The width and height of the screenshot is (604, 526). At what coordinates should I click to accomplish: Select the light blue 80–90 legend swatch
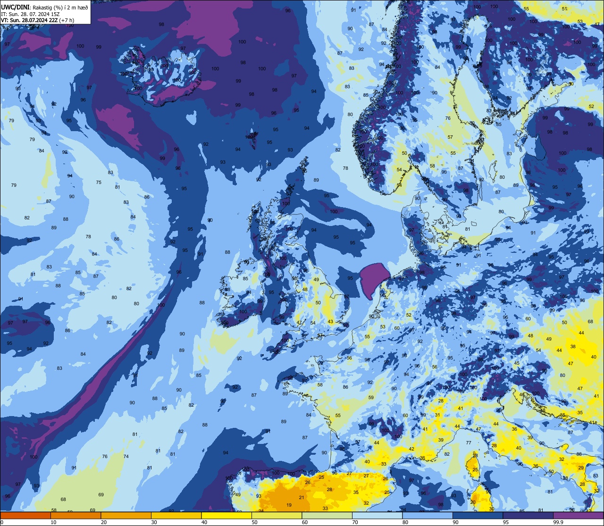click(428, 515)
